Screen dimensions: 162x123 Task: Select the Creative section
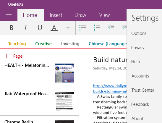[43, 44]
